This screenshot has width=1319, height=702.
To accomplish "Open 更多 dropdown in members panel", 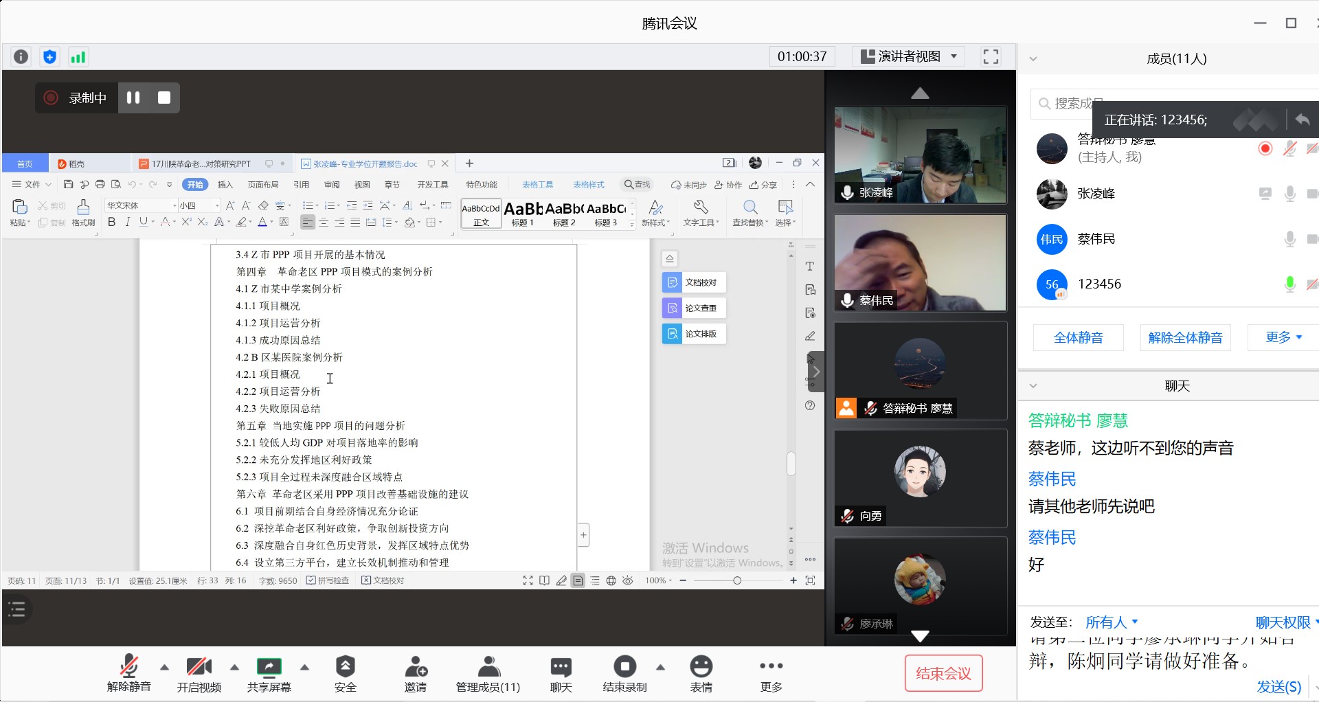I will coord(1283,337).
